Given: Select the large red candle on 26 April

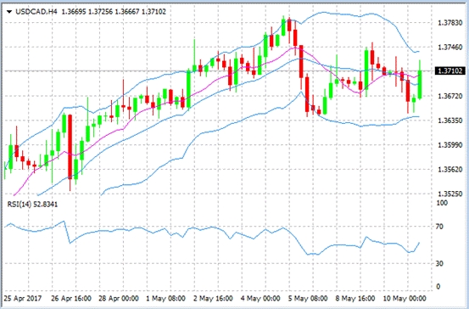Looking at the screenshot, I should pos(70,147).
